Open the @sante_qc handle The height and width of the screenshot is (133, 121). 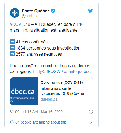pos(31,16)
